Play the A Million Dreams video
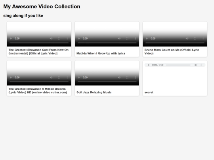Screen dimensions: 214x160 [11, 77]
